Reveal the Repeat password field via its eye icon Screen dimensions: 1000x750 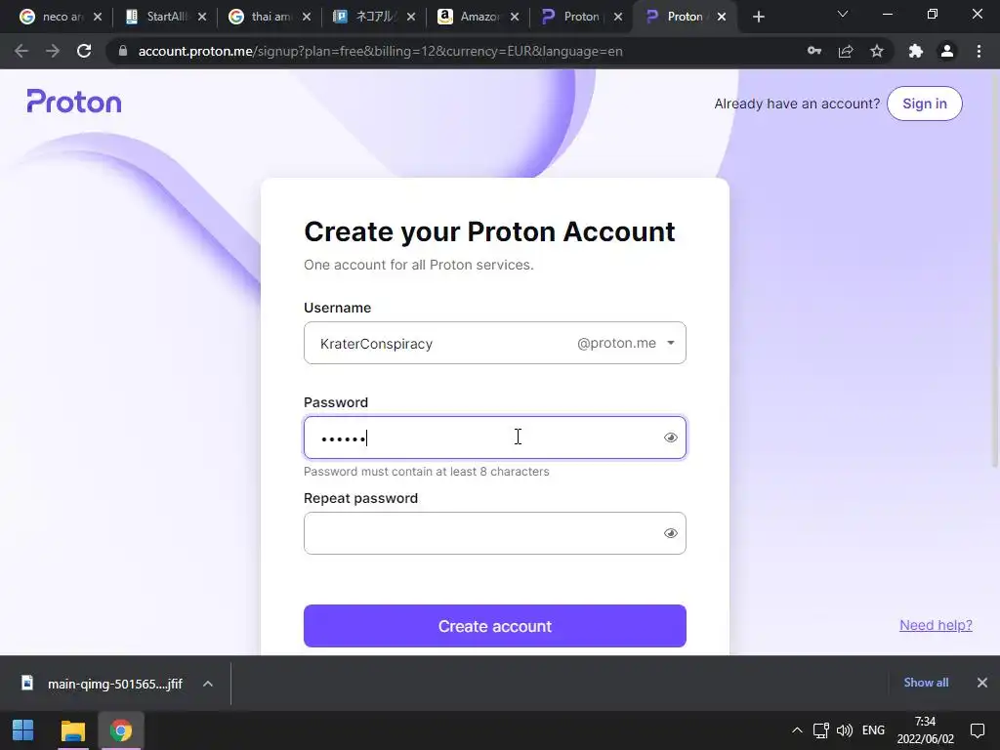point(670,533)
